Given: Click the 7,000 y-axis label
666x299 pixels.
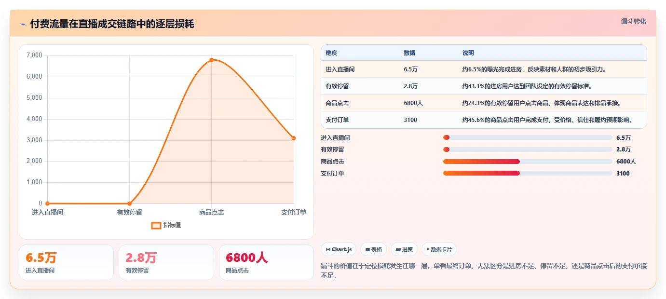Looking at the screenshot, I should coord(34,55).
